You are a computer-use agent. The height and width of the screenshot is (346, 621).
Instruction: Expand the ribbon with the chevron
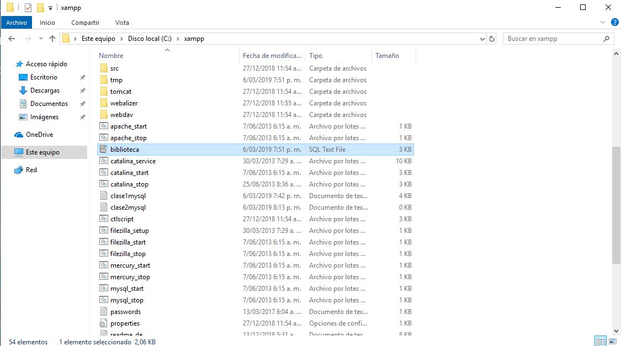(604, 23)
